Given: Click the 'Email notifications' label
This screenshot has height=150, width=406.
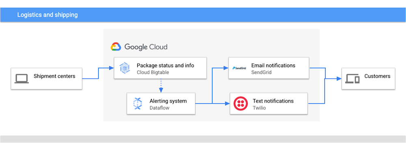Looking at the screenshot, I should [273, 65].
